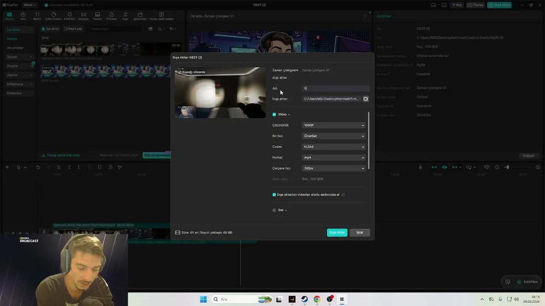Open the Menü dropdown in the CapCut title bar
545x306 pixels.
pos(30,5)
